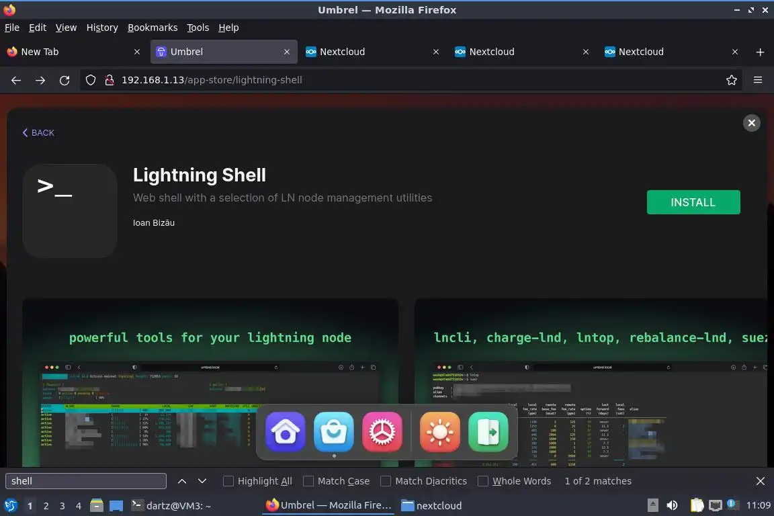Click the show desktop taskbar icon

[116, 505]
